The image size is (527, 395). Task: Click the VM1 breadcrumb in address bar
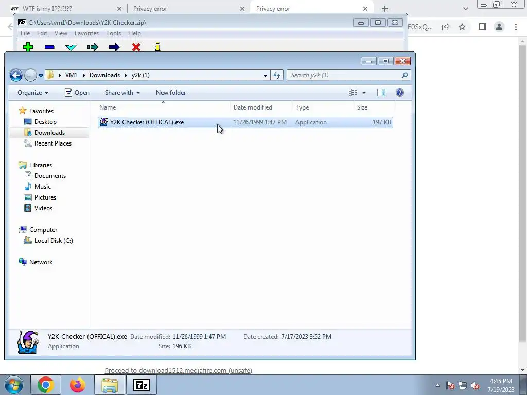point(71,75)
